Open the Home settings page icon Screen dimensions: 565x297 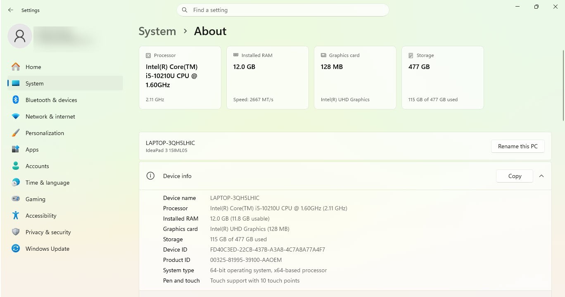[16, 67]
